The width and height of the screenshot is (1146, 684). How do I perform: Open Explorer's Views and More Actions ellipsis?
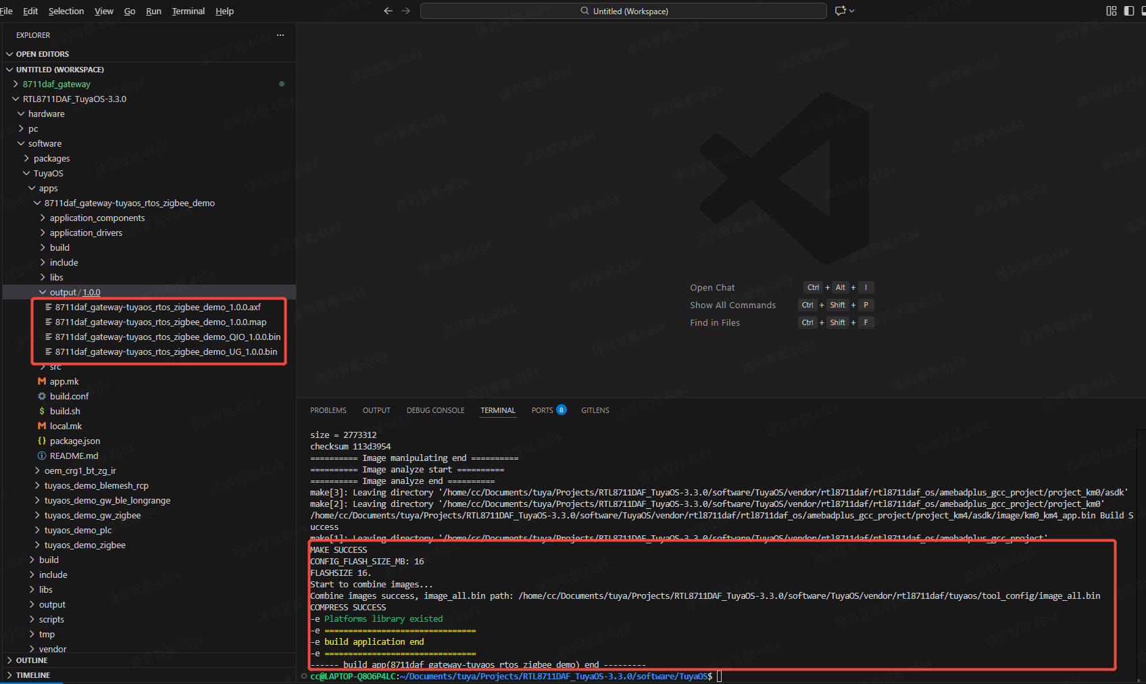tap(280, 35)
